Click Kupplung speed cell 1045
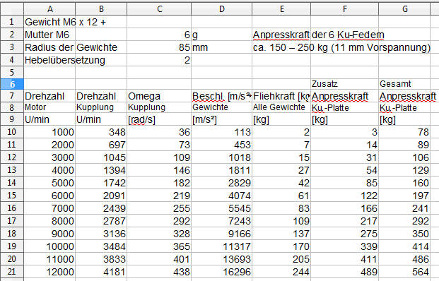439x281 pixels. [x=101, y=157]
